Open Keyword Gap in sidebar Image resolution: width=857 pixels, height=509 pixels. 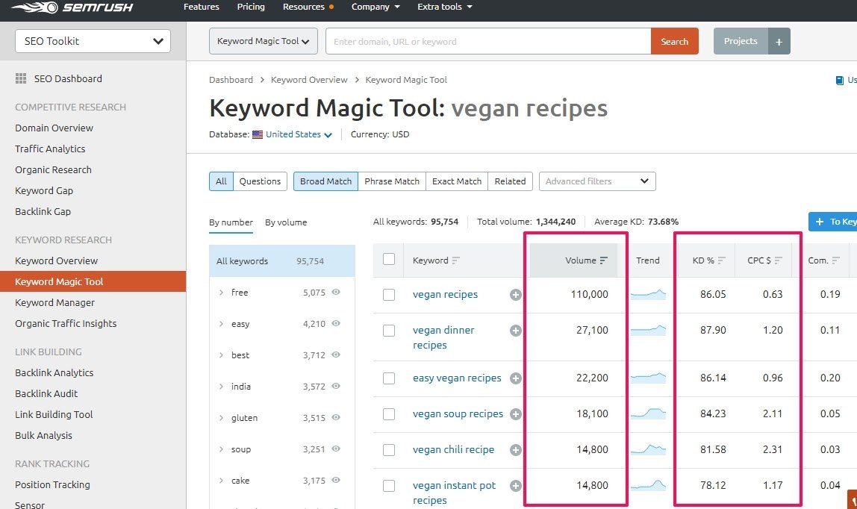coord(44,190)
